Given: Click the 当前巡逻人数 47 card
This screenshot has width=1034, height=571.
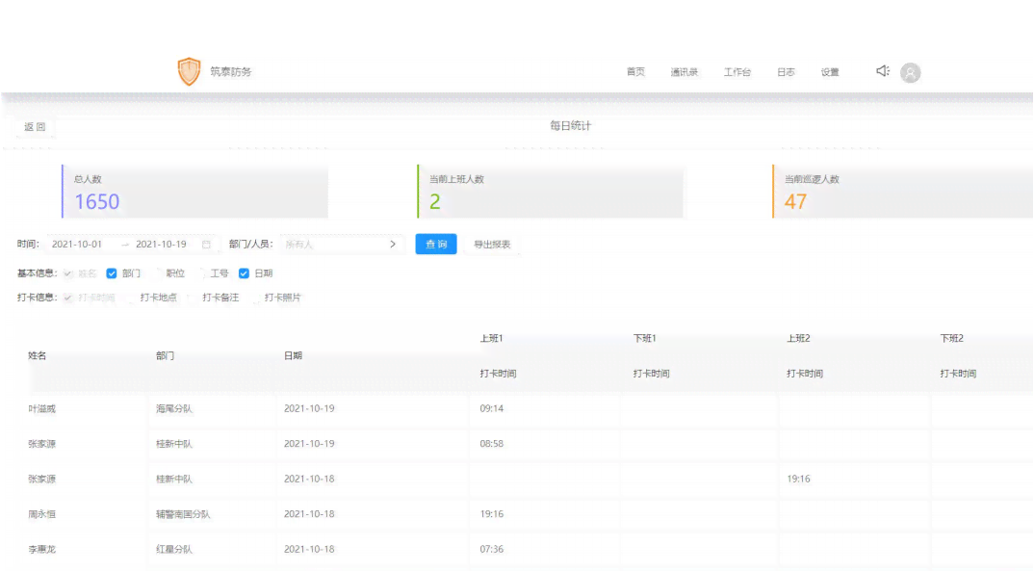Looking at the screenshot, I should (x=902, y=192).
